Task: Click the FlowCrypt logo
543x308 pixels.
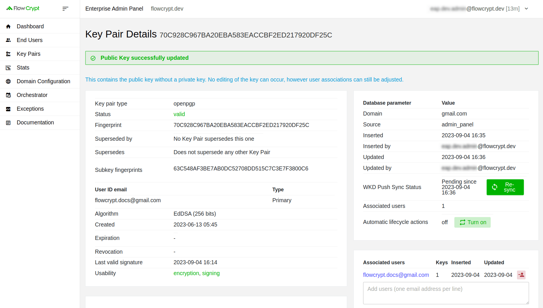Action: point(23,9)
